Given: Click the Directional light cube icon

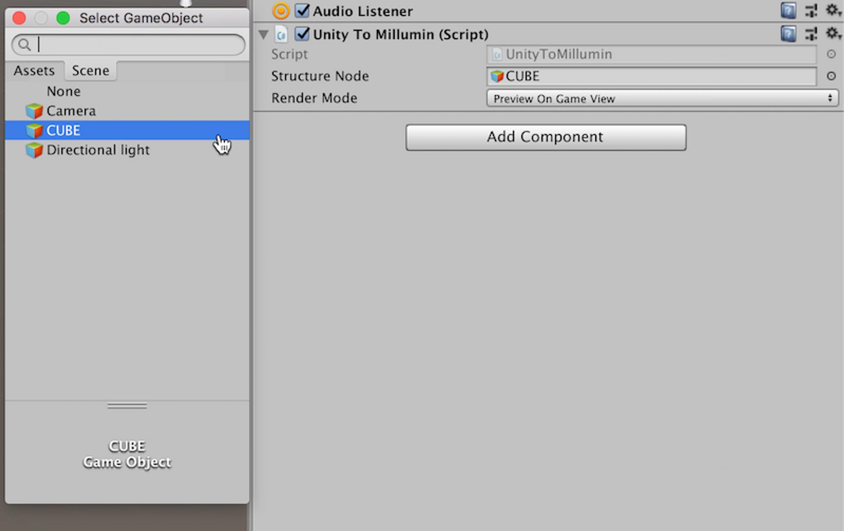Looking at the screenshot, I should tap(34, 150).
